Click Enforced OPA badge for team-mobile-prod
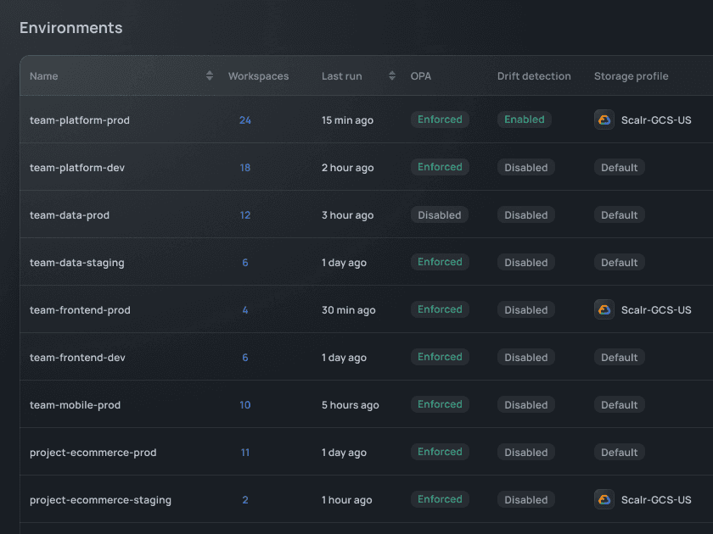 click(440, 404)
